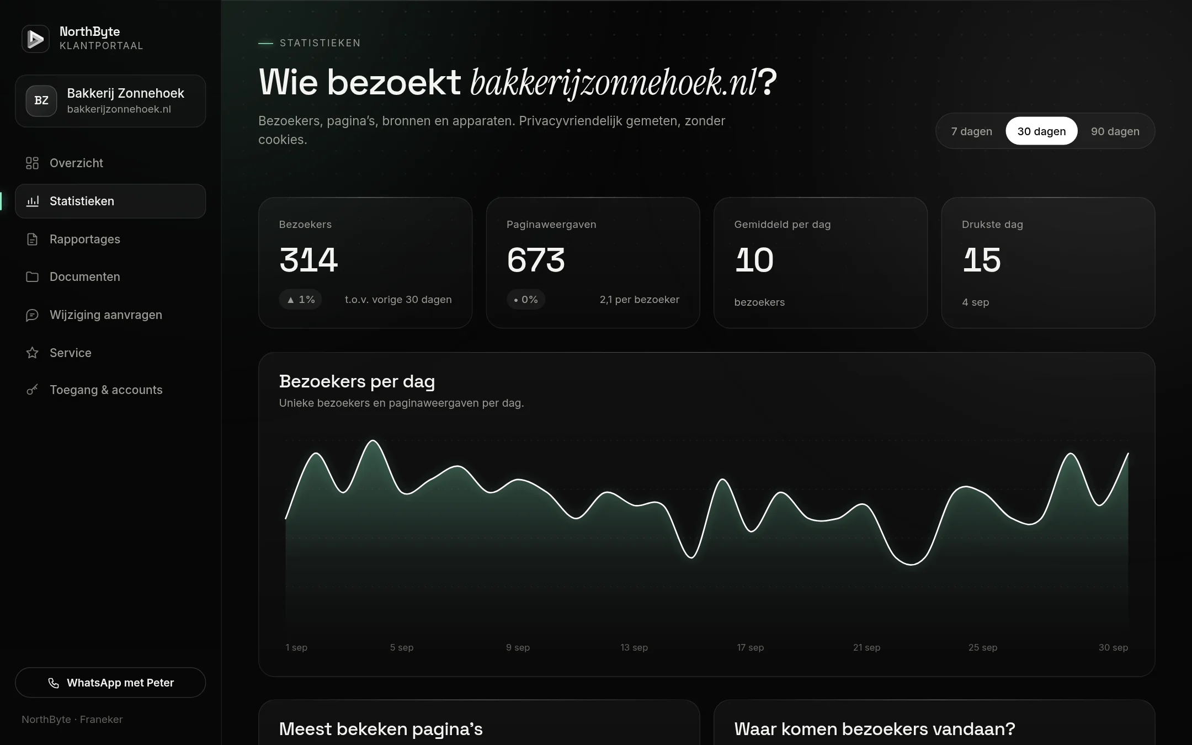Click the Wijziging aanvragen chat bubble icon
Screen dimensions: 1192x745
coord(33,315)
